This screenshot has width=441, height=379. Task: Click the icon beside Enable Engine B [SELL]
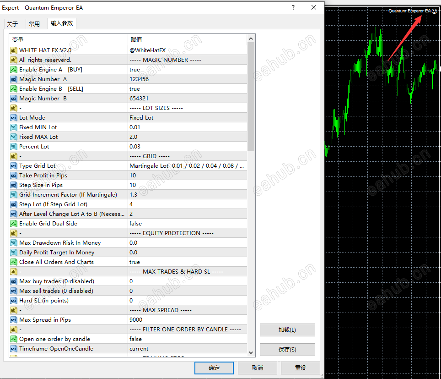click(x=14, y=89)
